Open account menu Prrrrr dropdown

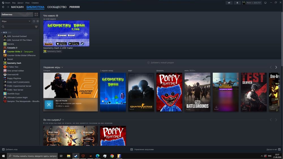tap(252, 3)
